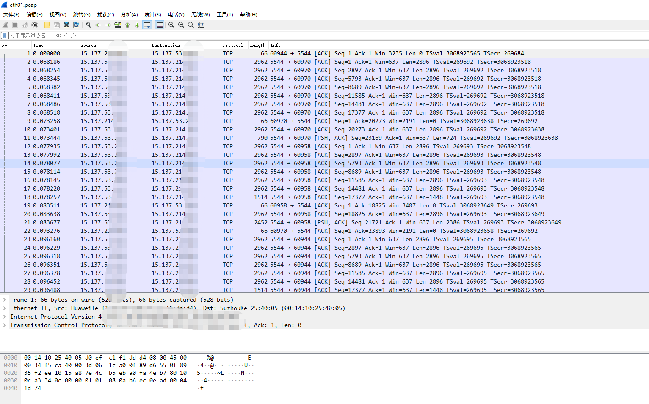
Task: Click the save capture file icon
Action: click(x=57, y=25)
